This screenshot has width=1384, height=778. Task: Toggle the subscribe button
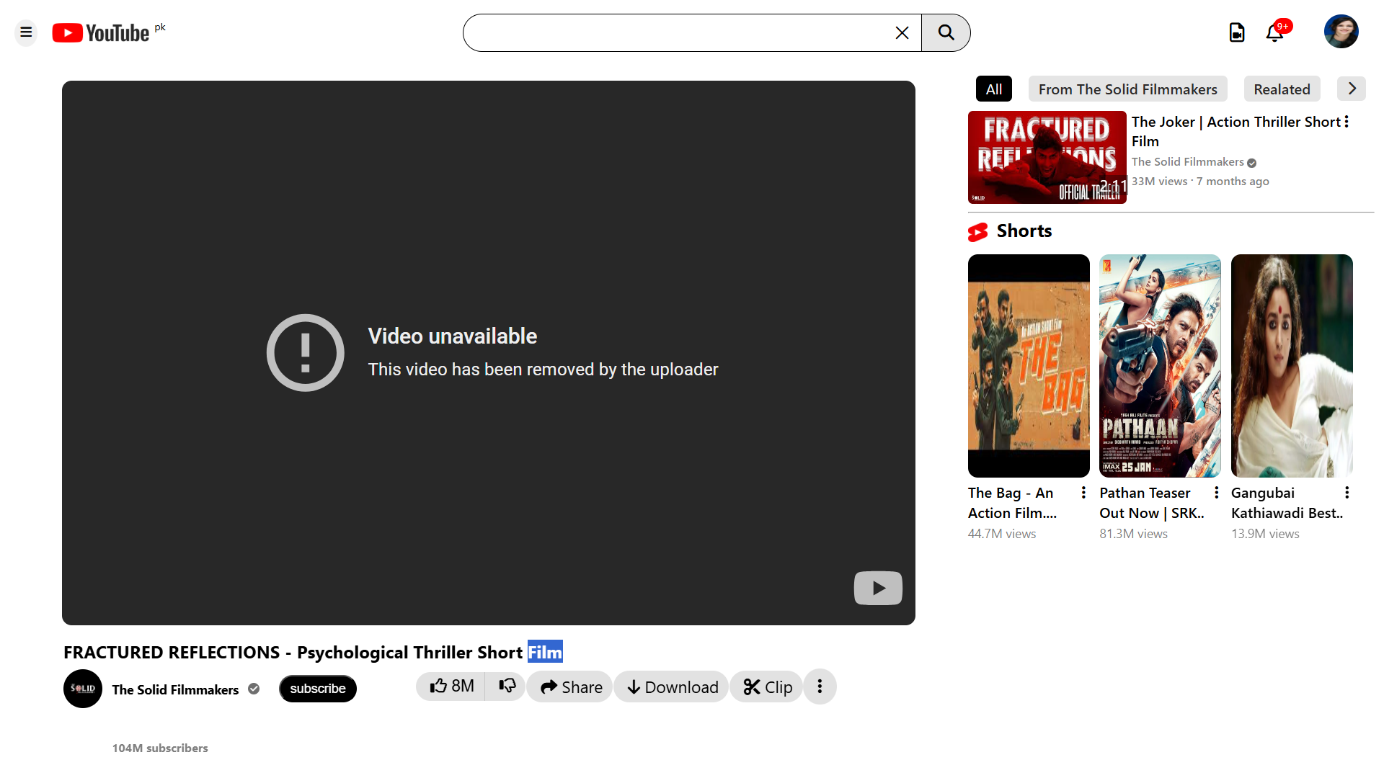[x=317, y=689]
